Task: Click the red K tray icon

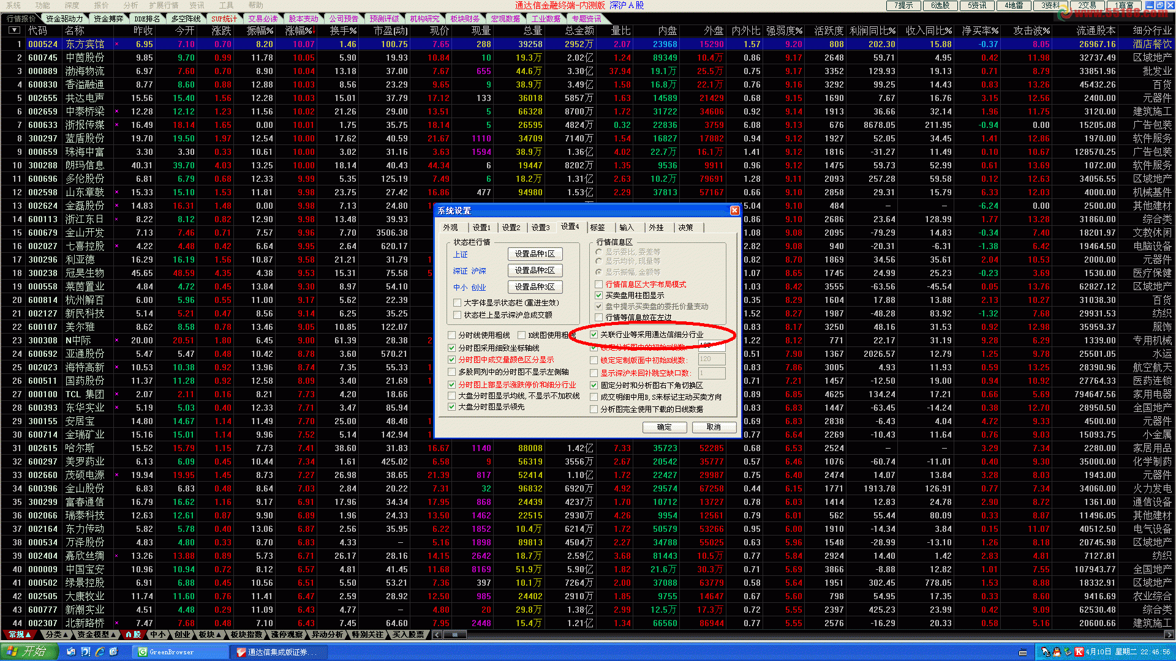Action: click(1079, 652)
